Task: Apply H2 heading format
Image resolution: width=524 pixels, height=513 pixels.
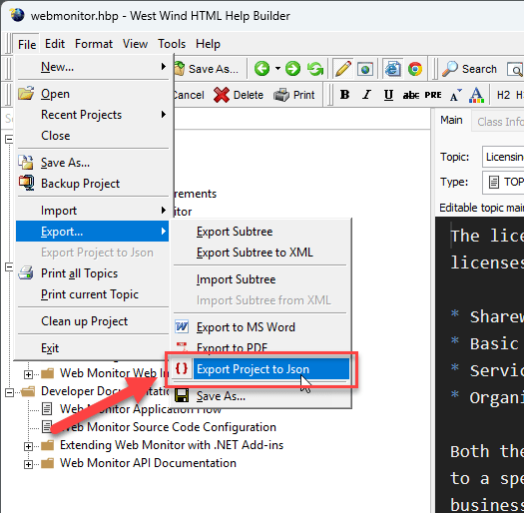Action: point(503,95)
